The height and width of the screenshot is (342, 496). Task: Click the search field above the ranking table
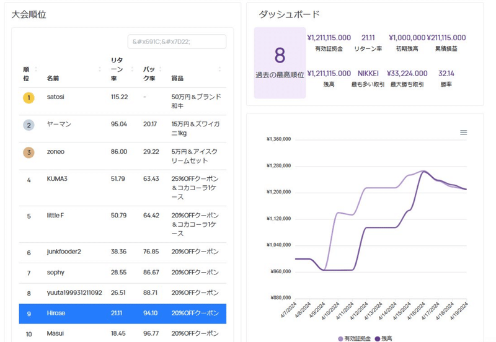tap(177, 42)
